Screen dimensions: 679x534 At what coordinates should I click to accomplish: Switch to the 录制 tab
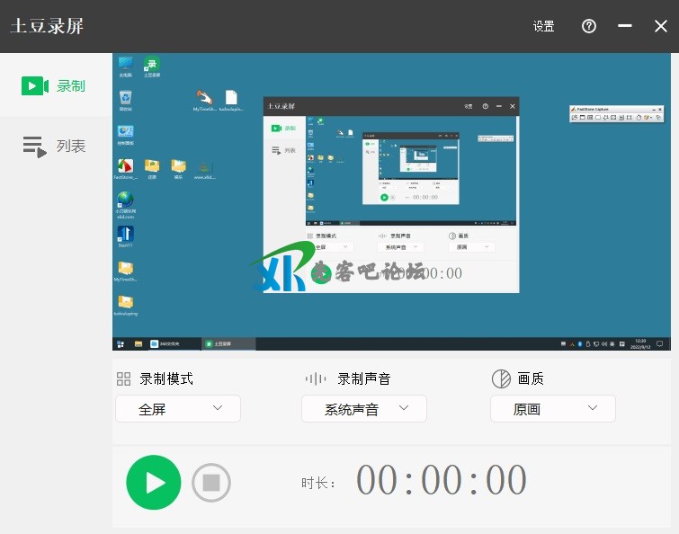tap(55, 85)
